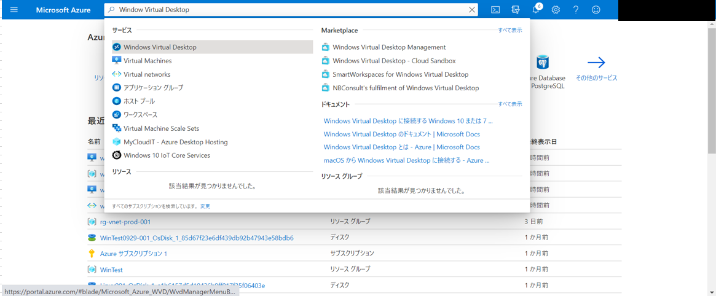Open the notifications bell
Image resolution: width=716 pixels, height=296 pixels.
[536, 10]
